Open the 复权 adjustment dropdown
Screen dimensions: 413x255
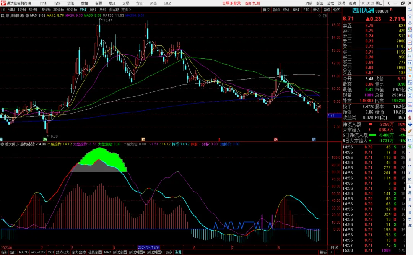coord(266,10)
